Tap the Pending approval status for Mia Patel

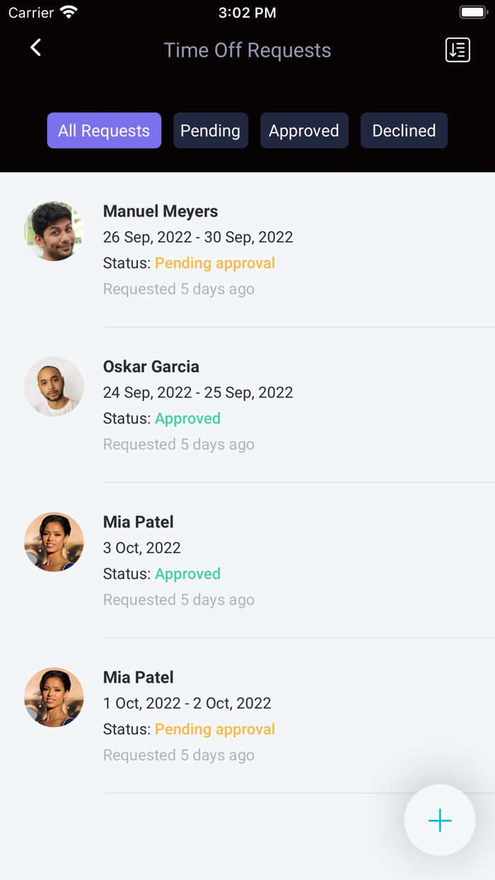[x=215, y=729]
